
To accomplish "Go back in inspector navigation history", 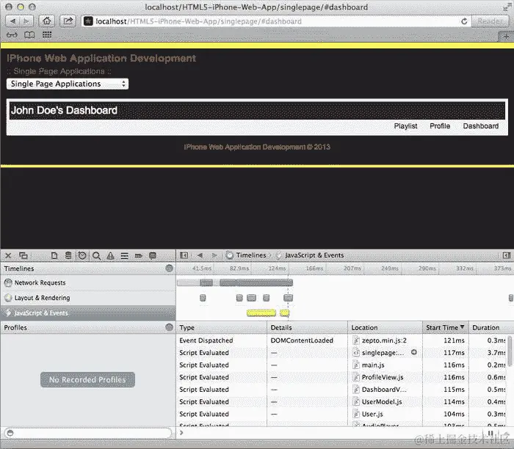I will pyautogui.click(x=200, y=255).
